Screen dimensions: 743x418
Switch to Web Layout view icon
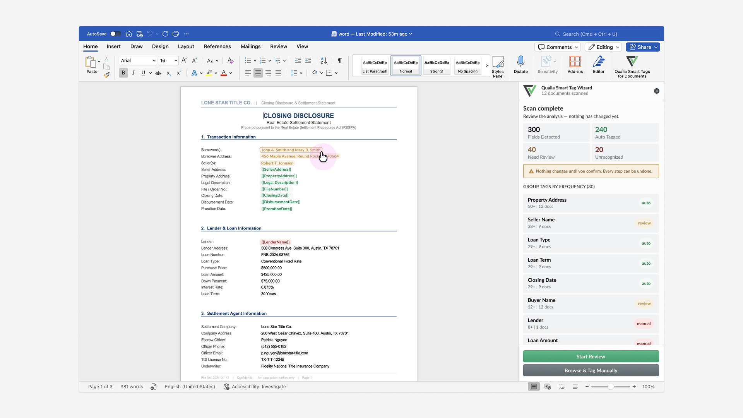point(548,387)
